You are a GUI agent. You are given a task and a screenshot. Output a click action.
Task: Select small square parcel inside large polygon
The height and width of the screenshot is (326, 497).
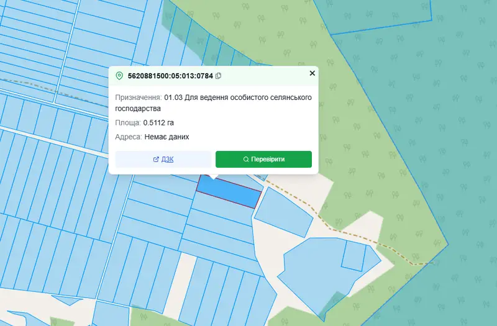coord(353,256)
